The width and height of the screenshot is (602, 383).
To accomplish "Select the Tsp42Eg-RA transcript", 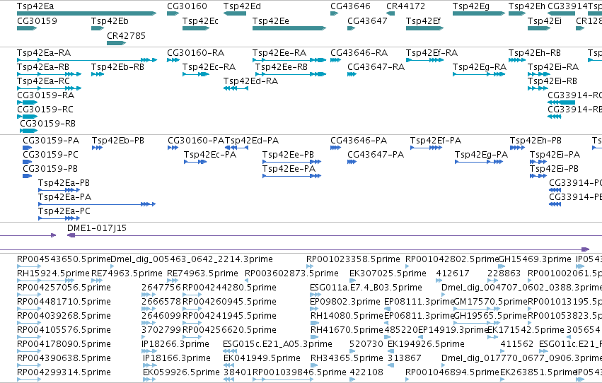I will (479, 74).
